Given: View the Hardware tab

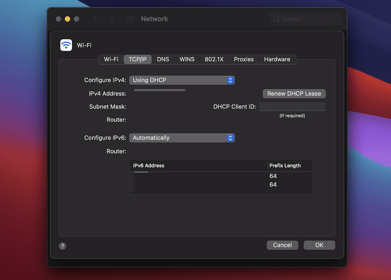Looking at the screenshot, I should pos(277,59).
